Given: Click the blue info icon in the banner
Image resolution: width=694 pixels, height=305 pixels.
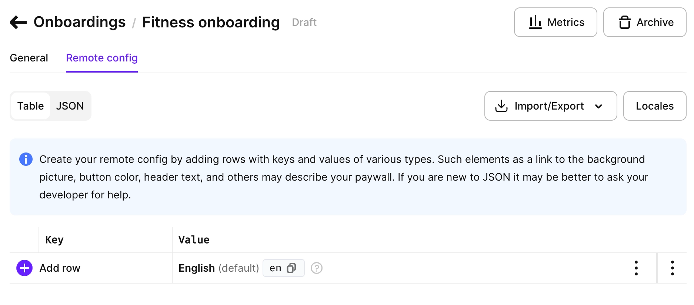Looking at the screenshot, I should [26, 159].
